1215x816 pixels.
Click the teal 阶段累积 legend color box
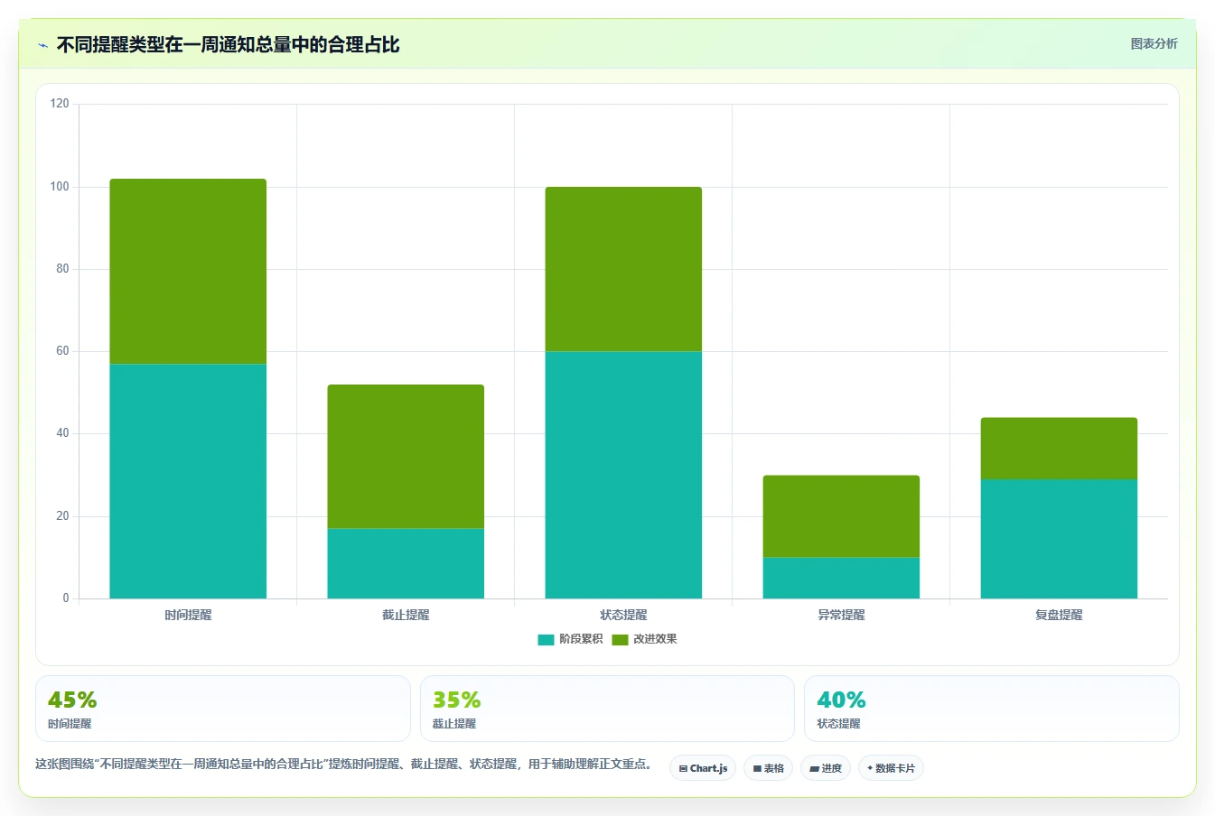546,640
